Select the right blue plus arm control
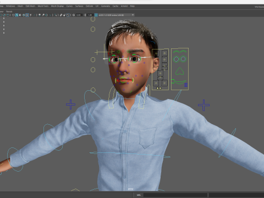264x198 pixels. (x=204, y=105)
